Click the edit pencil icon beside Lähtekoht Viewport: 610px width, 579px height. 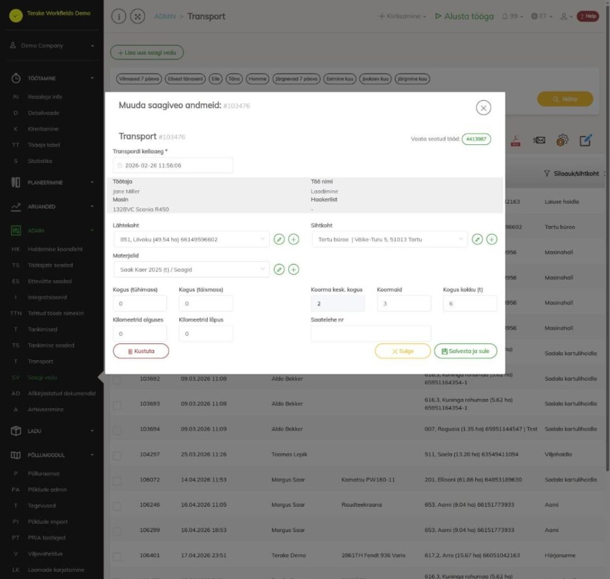click(x=279, y=239)
